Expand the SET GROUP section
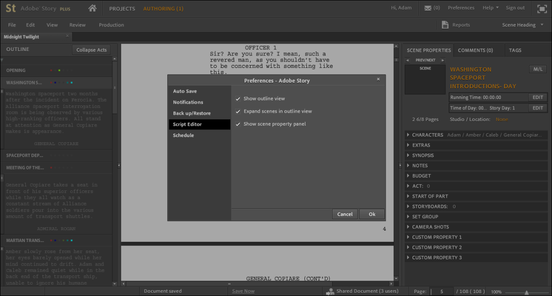Viewport: 552px width, 296px height. point(408,217)
